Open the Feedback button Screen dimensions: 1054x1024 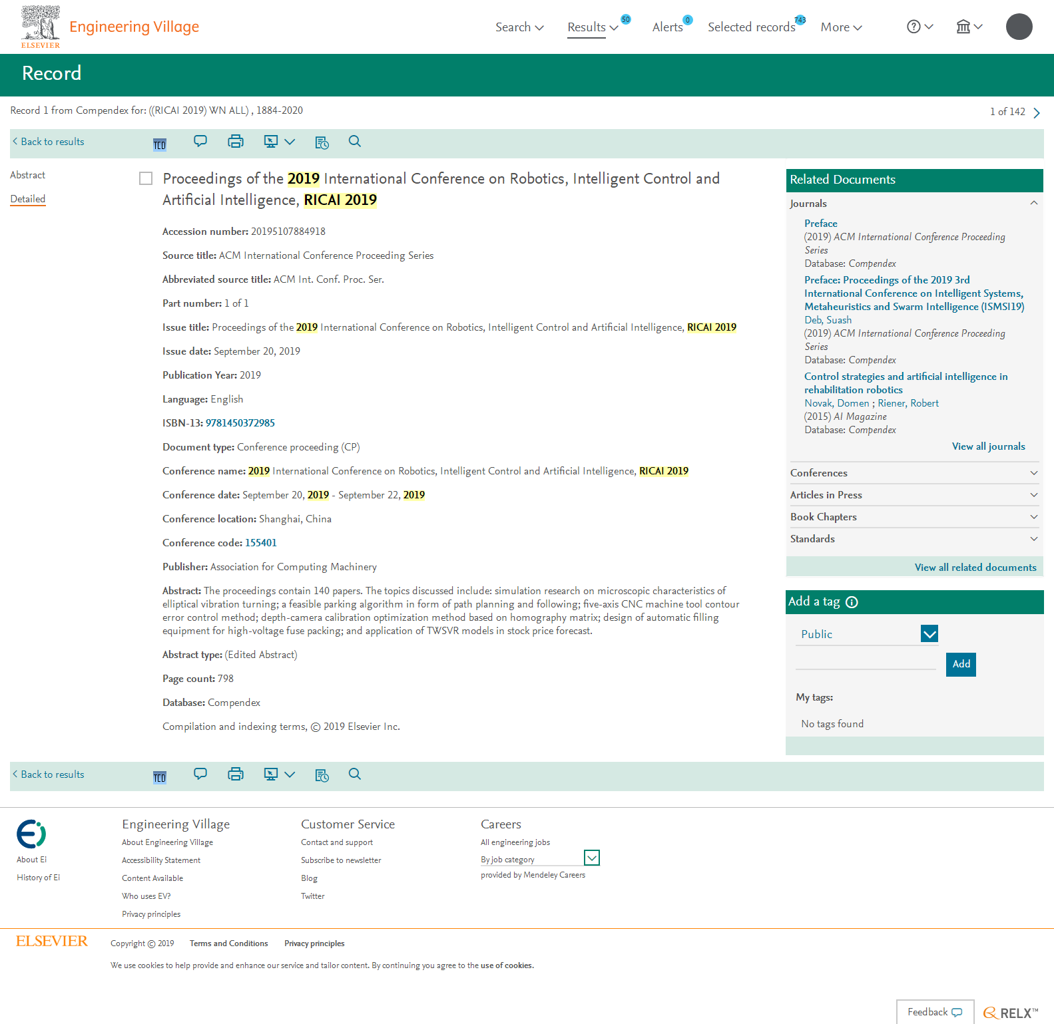(935, 1012)
